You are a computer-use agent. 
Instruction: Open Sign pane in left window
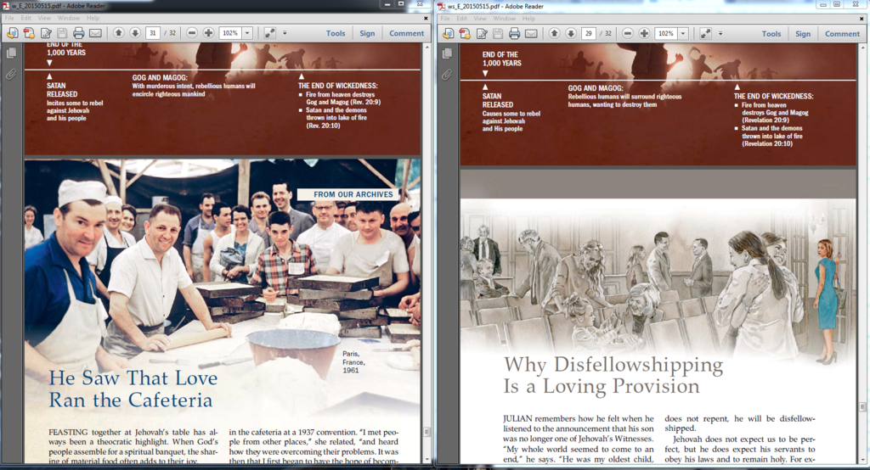coord(367,33)
